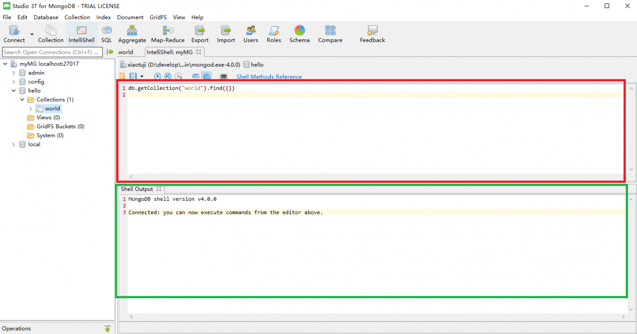The image size is (637, 334).
Task: Expand the admin database node
Action: click(x=13, y=73)
